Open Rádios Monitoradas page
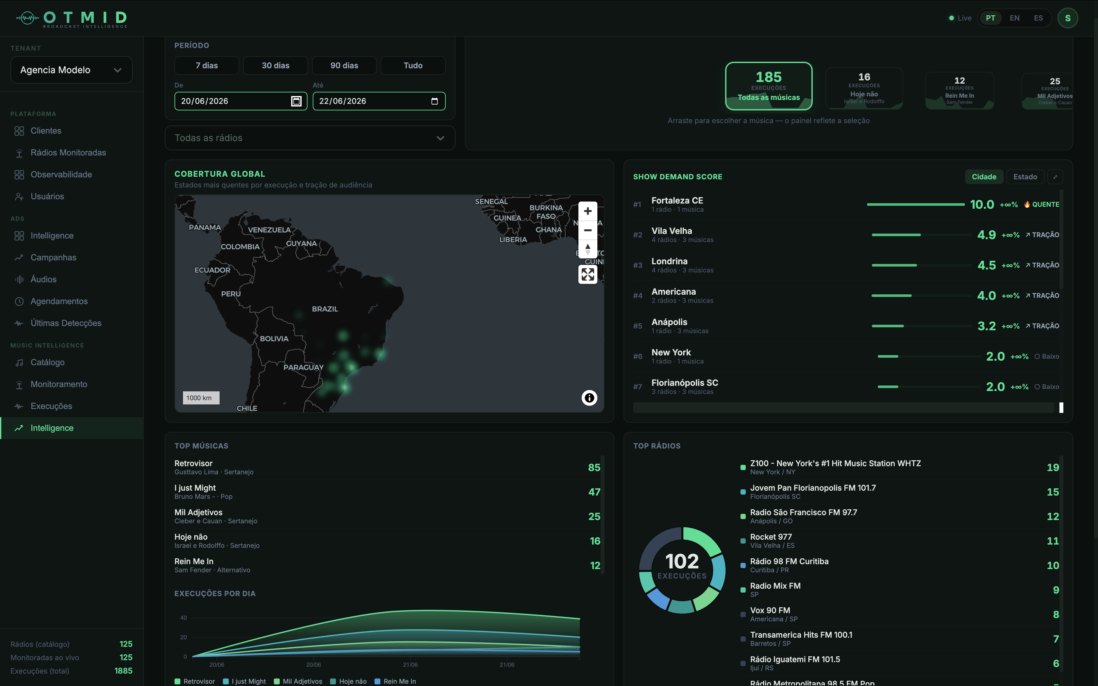The image size is (1098, 686). (x=72, y=153)
